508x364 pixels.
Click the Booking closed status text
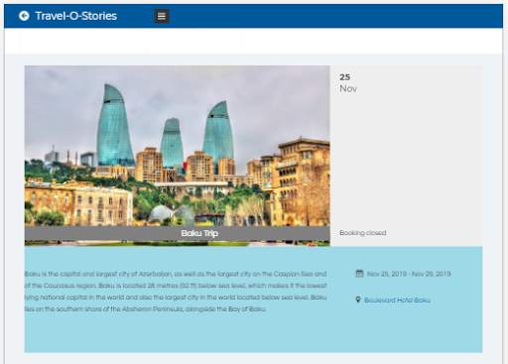pos(363,233)
